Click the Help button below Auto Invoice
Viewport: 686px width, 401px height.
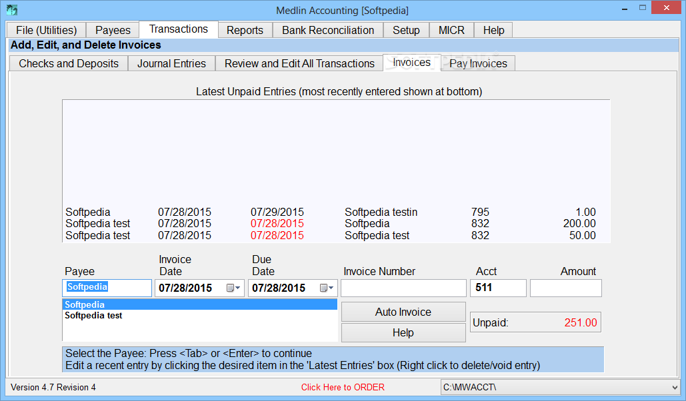coord(403,333)
